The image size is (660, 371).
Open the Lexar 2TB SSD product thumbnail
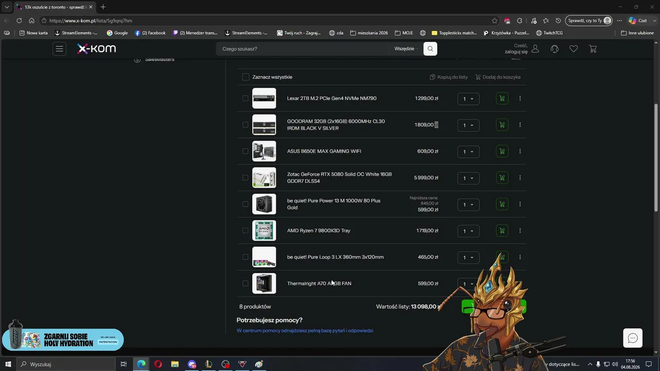point(264,98)
